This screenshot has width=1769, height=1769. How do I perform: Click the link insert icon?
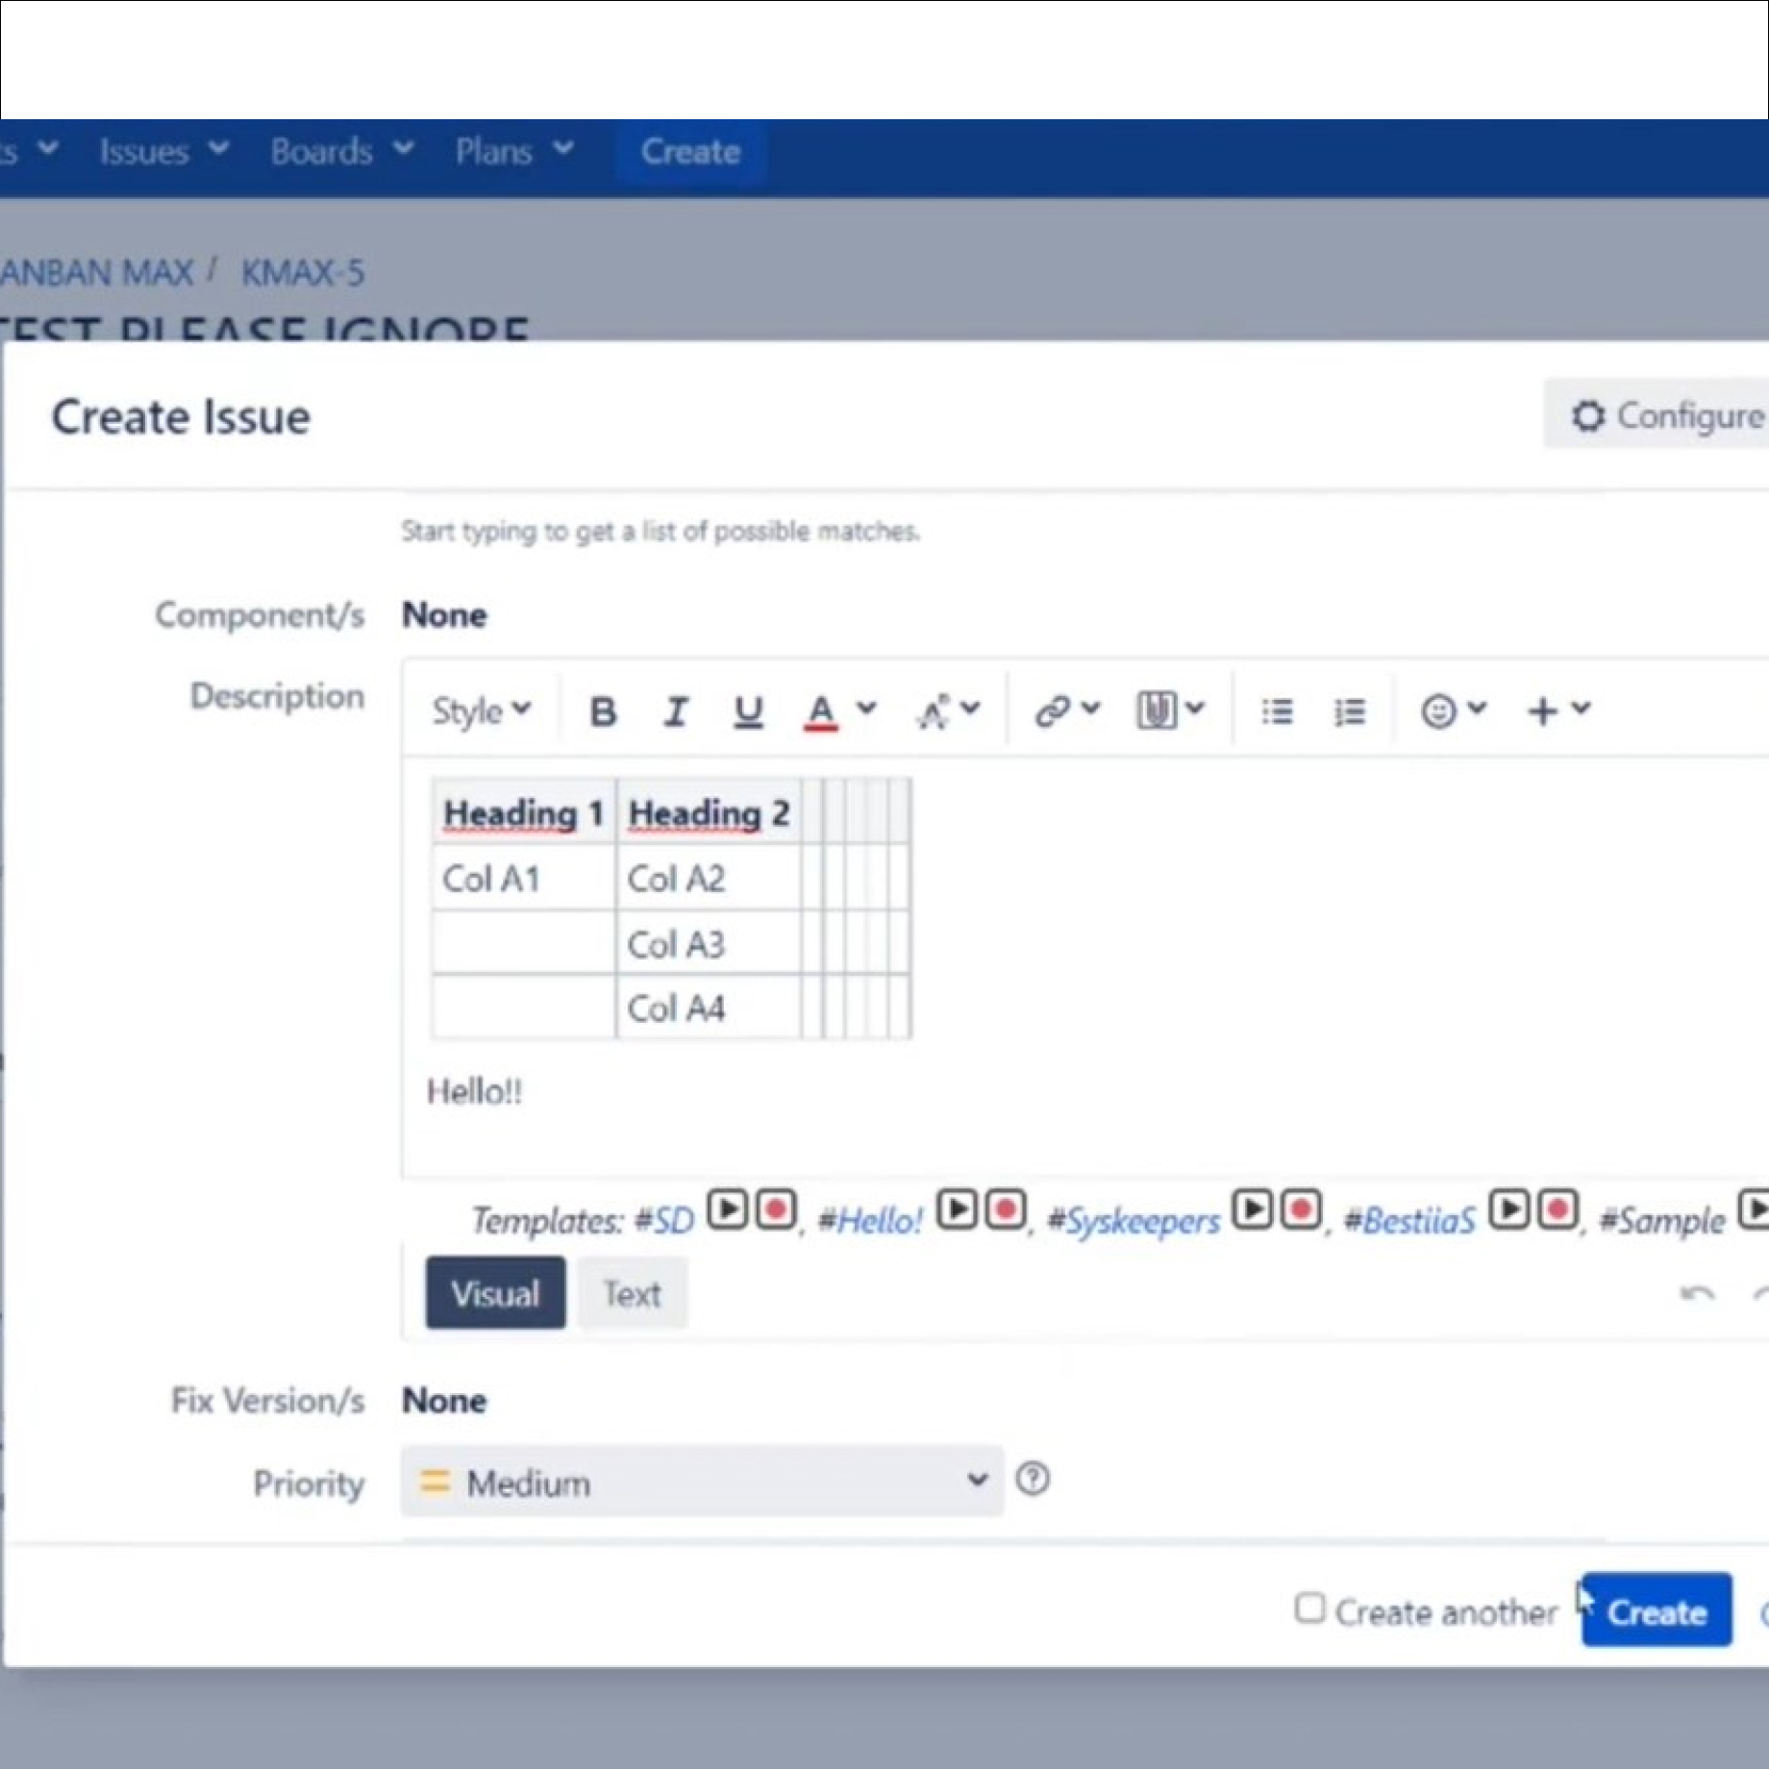[x=1053, y=711]
